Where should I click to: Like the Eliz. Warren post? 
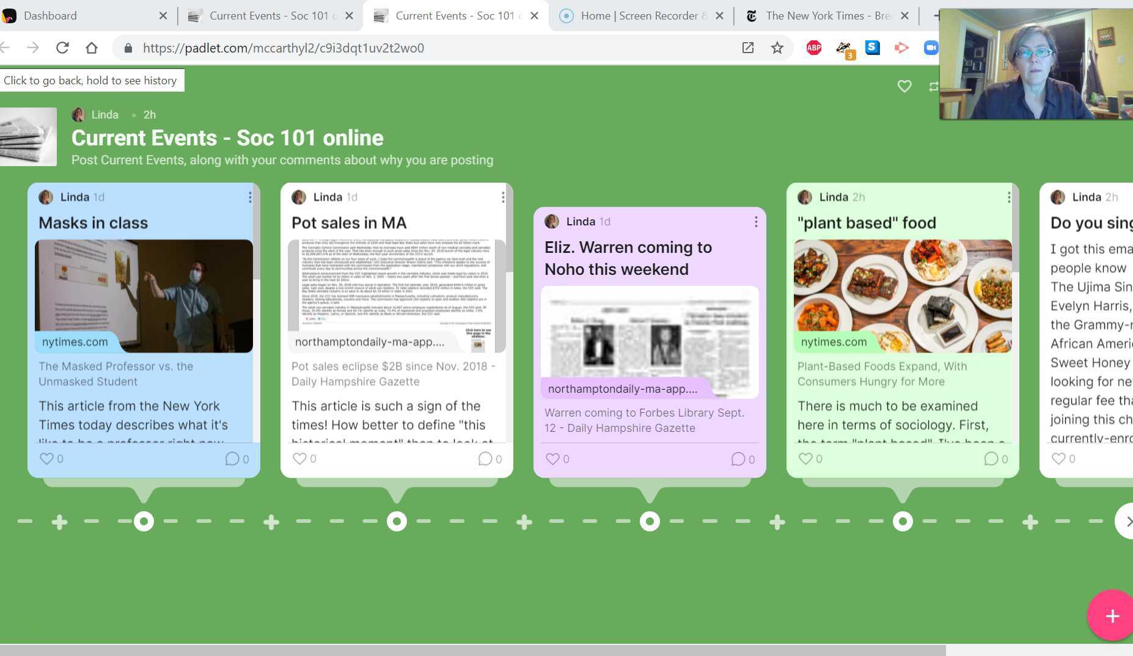tap(553, 459)
